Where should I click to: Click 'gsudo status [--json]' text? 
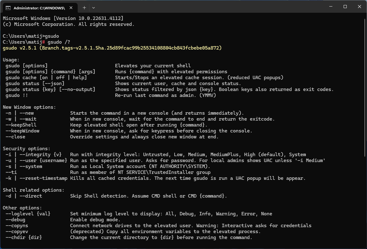pyautogui.click(x=35, y=84)
